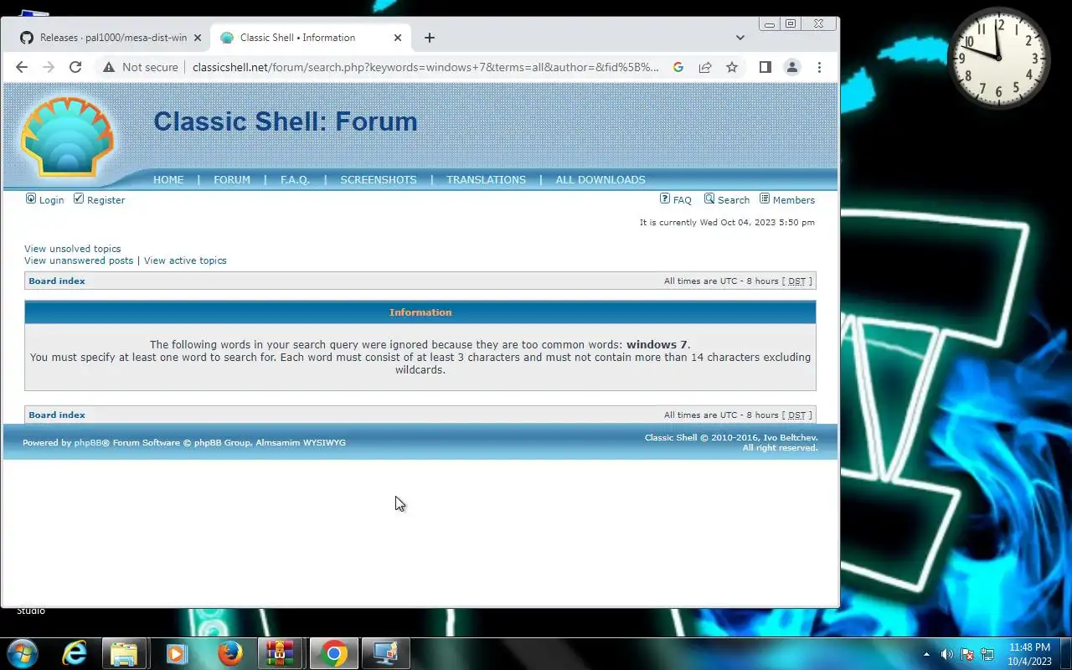Close the Classic Shell Information tab
This screenshot has width=1072, height=670.
398,38
